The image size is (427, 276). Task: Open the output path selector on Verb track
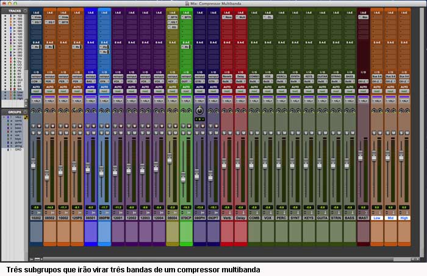[x=227, y=81]
